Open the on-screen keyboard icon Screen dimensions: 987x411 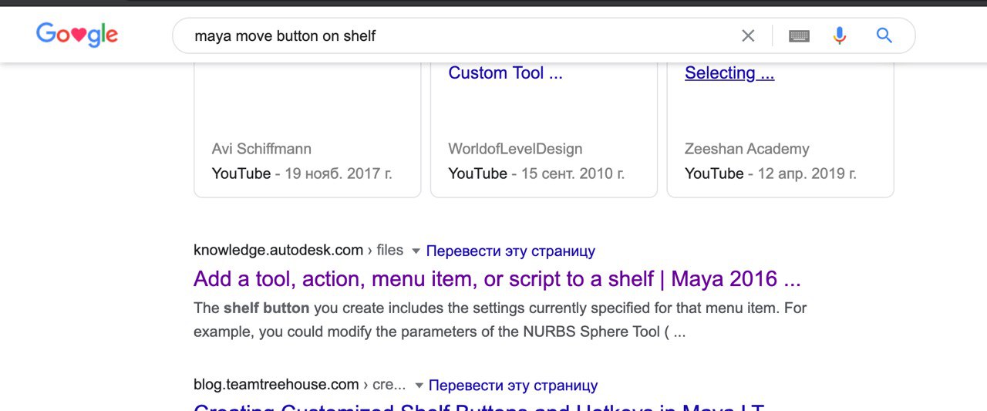[x=800, y=35]
